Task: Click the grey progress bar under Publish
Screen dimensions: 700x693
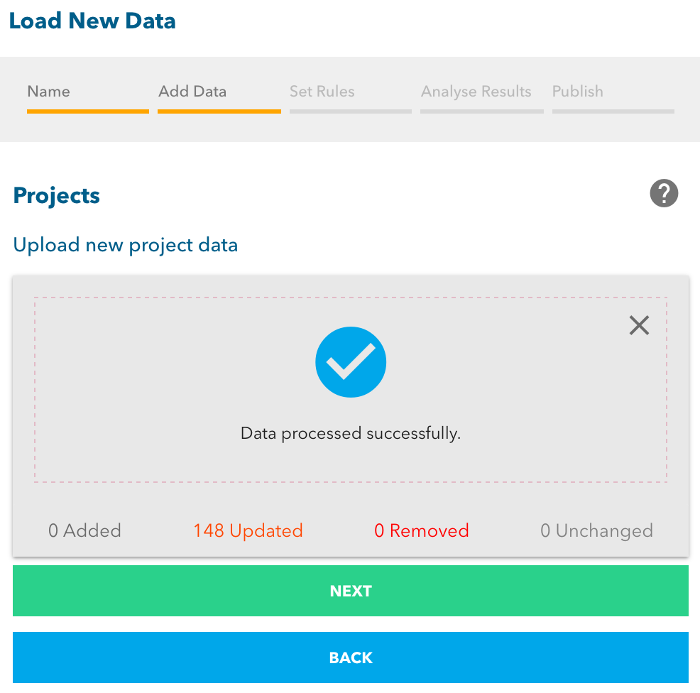Action: click(x=613, y=111)
